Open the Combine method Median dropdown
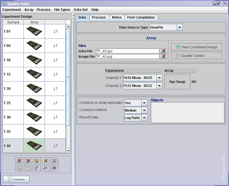Image resolution: width=229 pixels, height=186 pixels. (x=144, y=110)
